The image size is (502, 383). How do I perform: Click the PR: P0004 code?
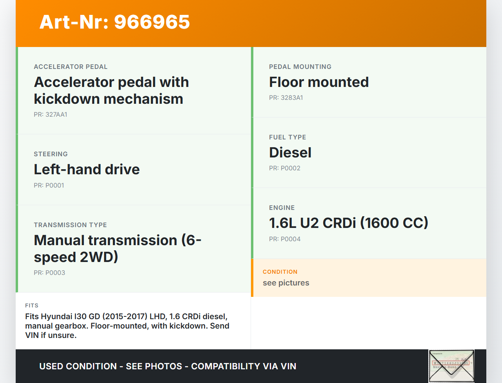(x=285, y=239)
